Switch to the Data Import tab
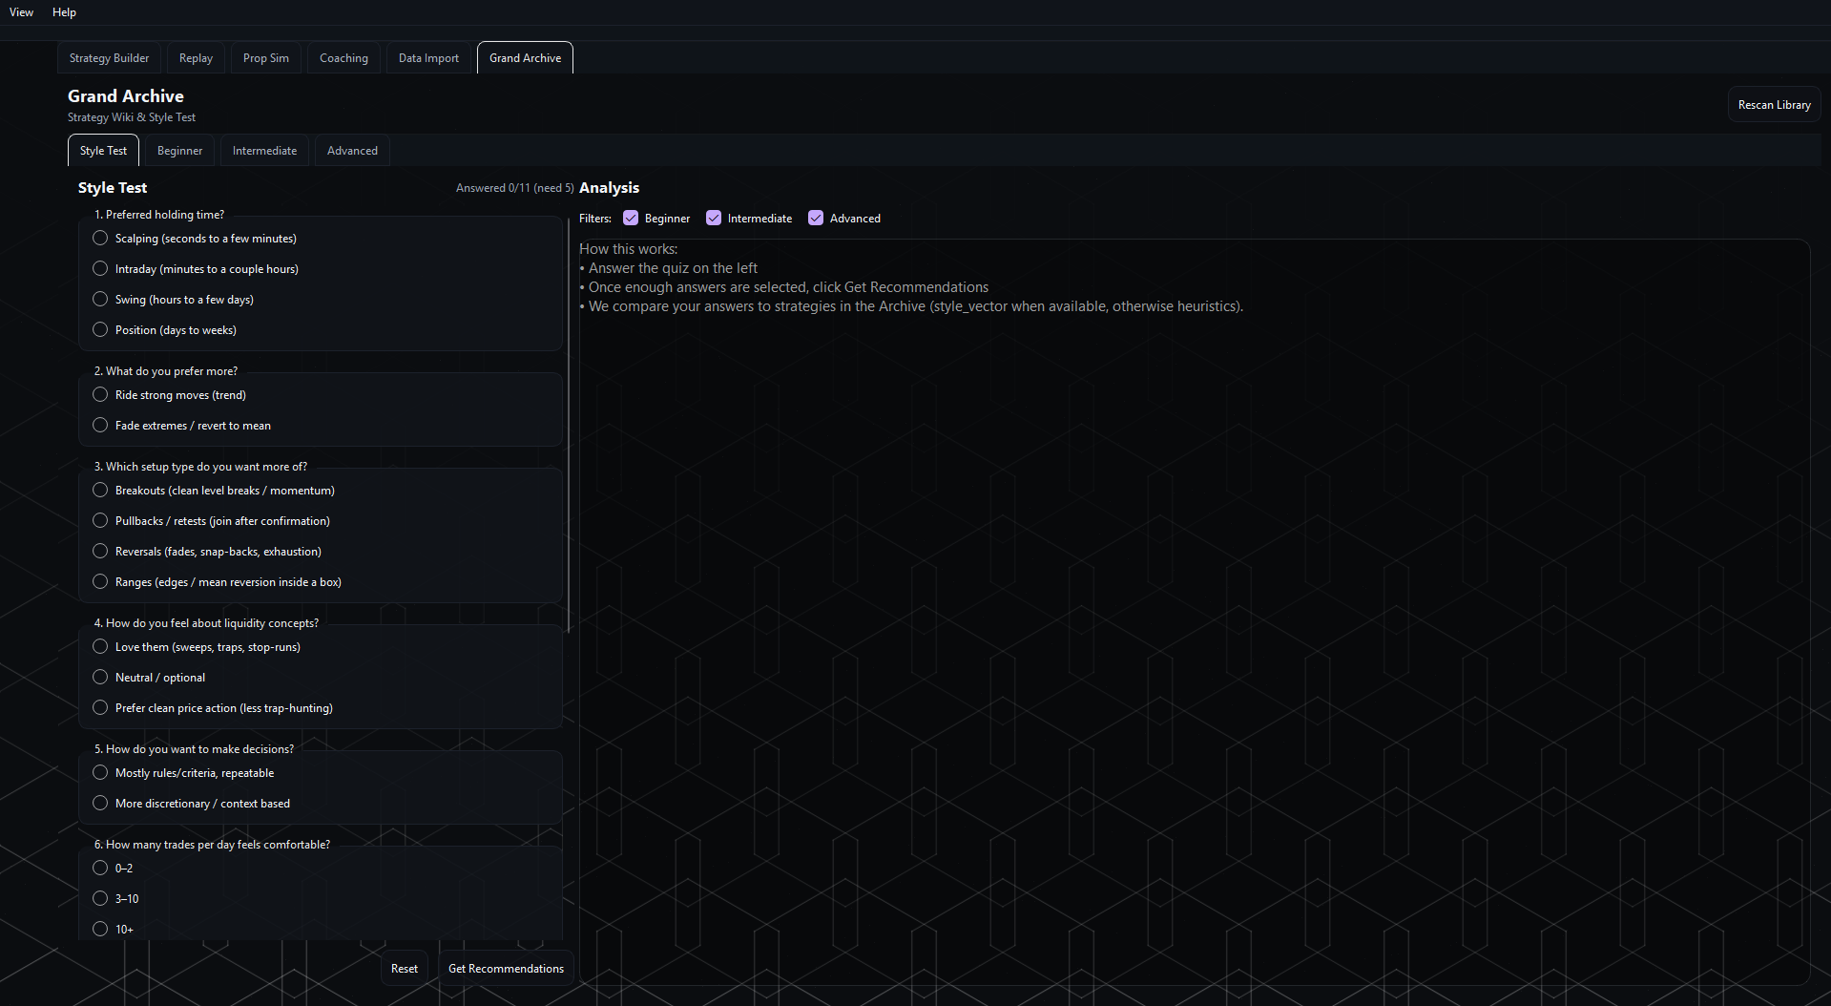The height and width of the screenshot is (1006, 1831). point(428,58)
